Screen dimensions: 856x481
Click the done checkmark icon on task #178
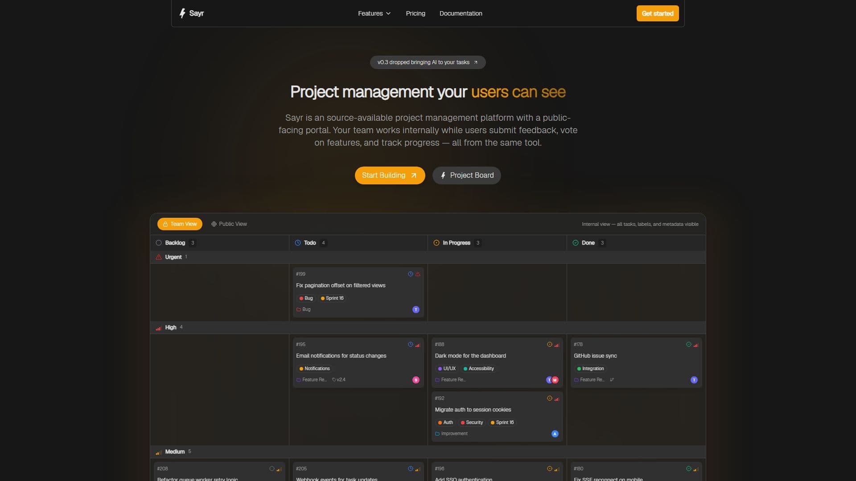pos(689,345)
